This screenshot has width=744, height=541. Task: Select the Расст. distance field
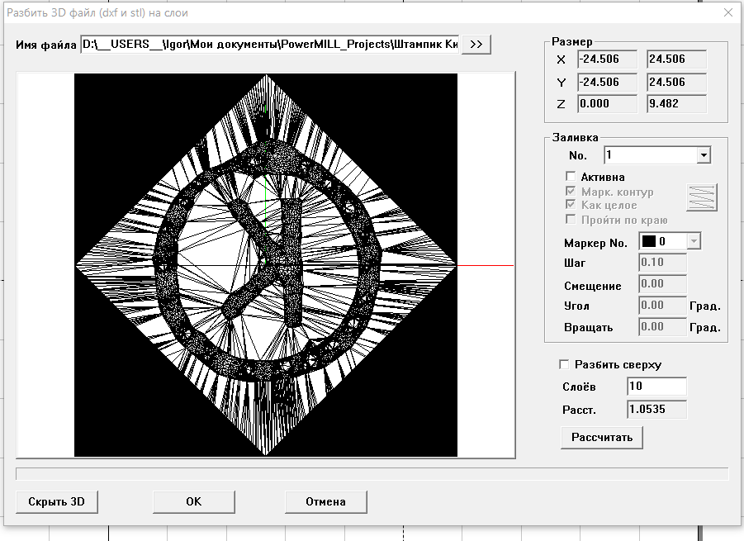tap(656, 410)
